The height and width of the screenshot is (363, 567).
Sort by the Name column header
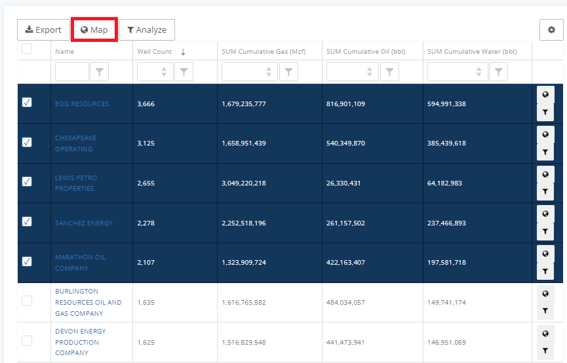coord(65,51)
